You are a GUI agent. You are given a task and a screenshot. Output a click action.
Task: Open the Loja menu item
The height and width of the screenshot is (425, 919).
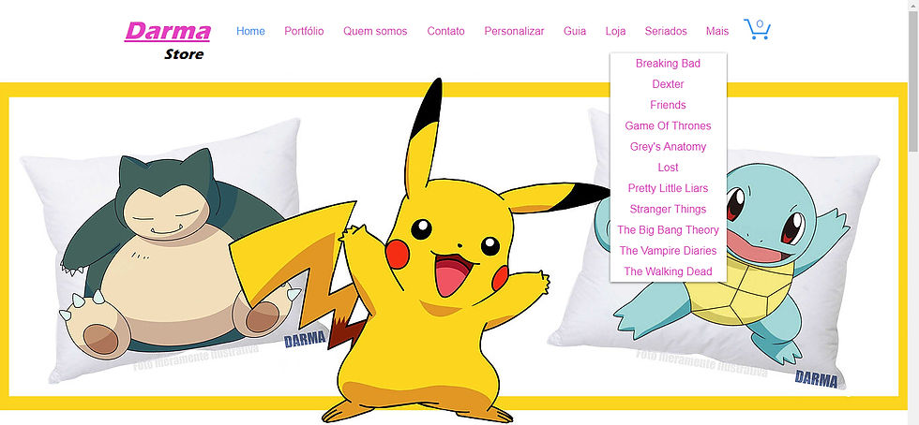tap(615, 31)
